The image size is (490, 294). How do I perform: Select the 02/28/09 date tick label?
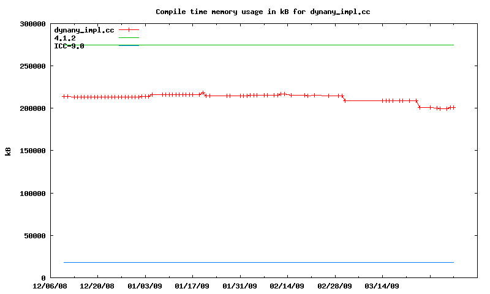pos(335,286)
